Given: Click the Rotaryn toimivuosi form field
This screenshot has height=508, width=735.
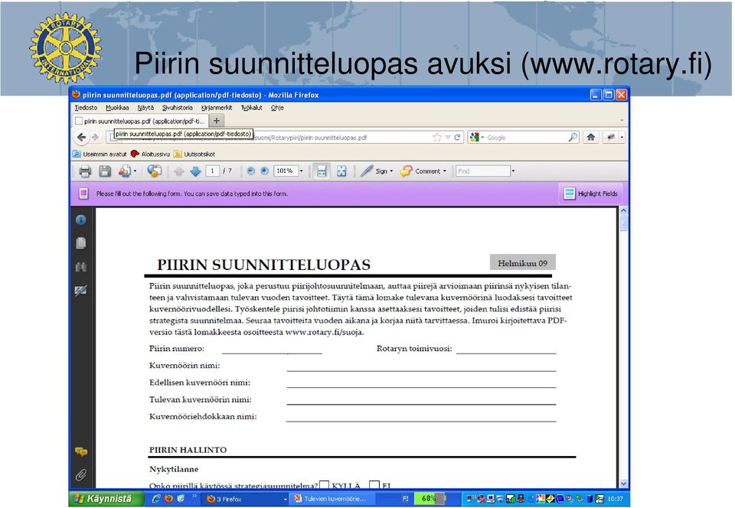Looking at the screenshot, I should (x=506, y=349).
